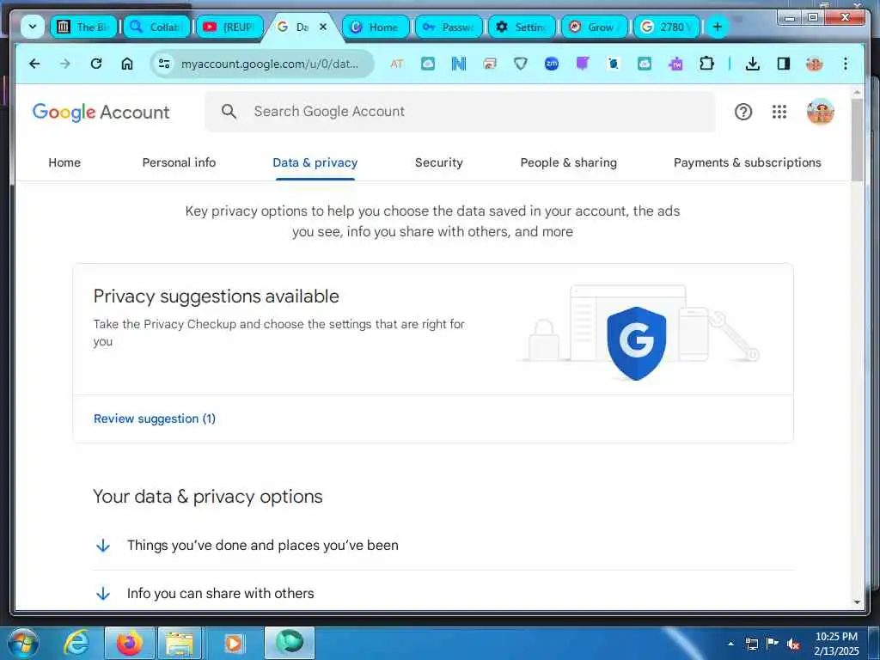Open Windows Explorer folder from taskbar

[x=180, y=643]
